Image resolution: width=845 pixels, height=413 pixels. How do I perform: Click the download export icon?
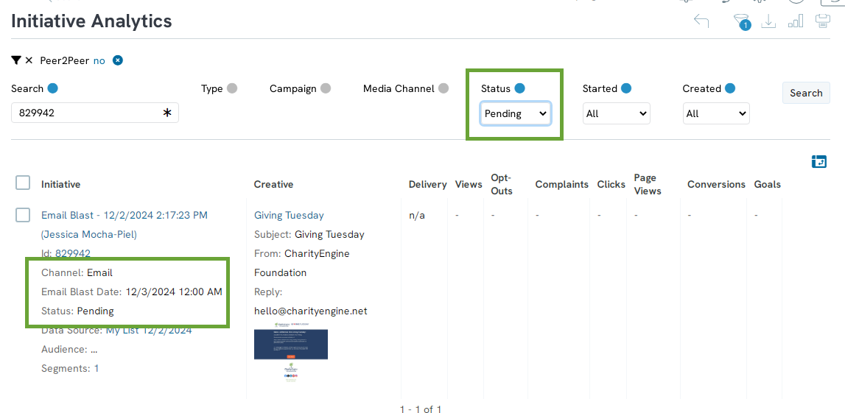coord(768,21)
